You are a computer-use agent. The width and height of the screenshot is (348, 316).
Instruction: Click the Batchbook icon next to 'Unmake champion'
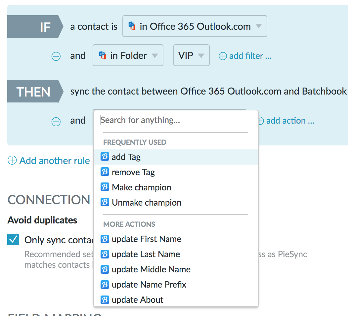pyautogui.click(x=105, y=202)
